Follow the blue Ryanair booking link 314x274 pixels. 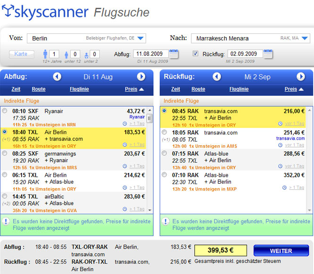[137, 117]
